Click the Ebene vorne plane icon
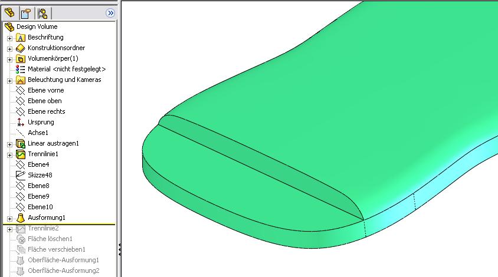The height and width of the screenshot is (277, 498). [x=20, y=90]
